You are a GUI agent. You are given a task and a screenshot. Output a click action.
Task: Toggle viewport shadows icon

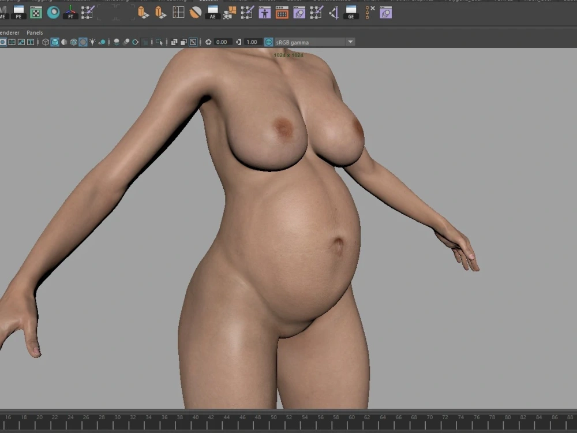point(102,42)
